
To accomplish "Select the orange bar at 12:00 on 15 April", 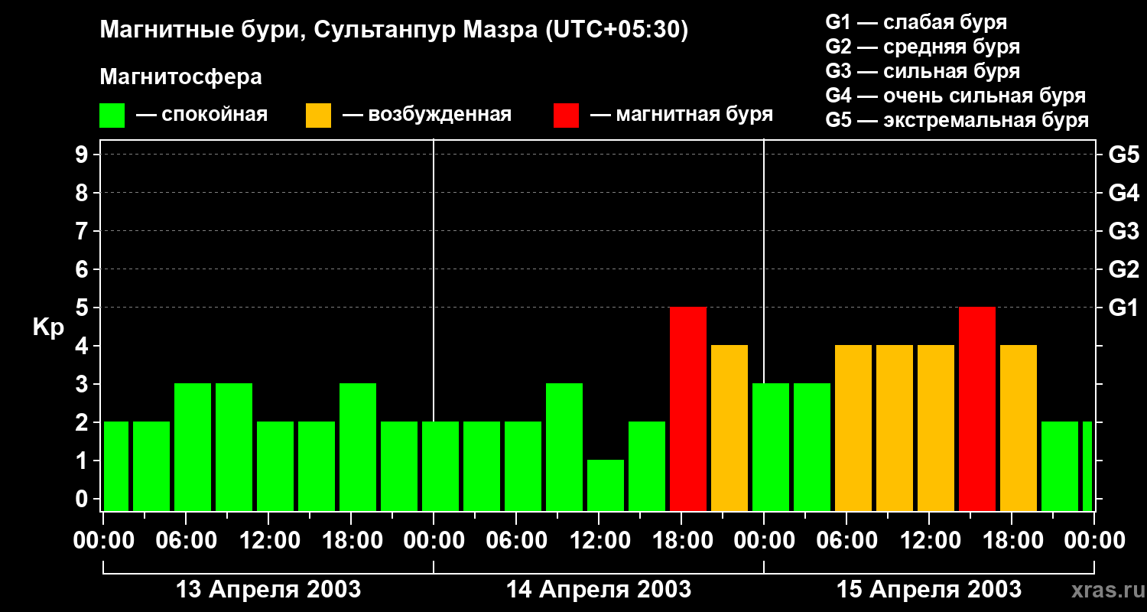I will [936, 428].
